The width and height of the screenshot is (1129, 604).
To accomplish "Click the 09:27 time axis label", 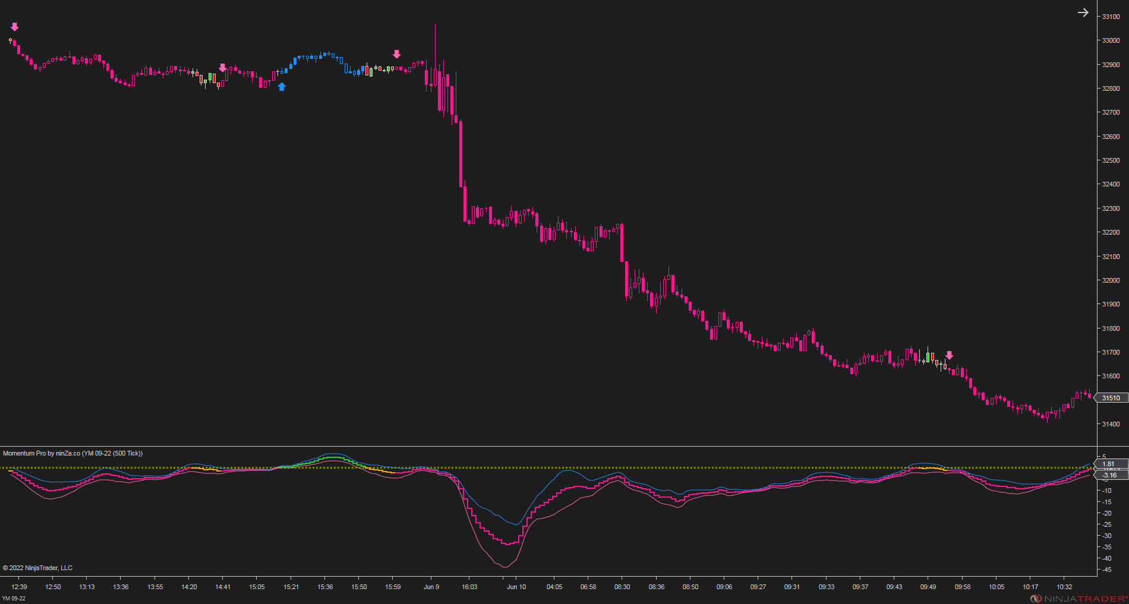I will [x=758, y=587].
